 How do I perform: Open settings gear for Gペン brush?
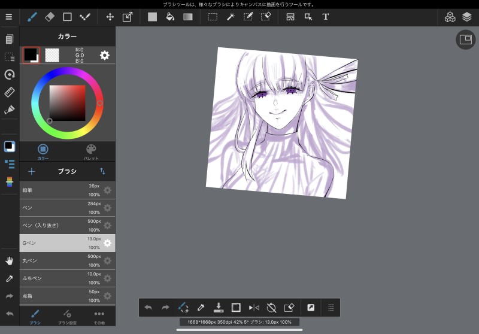[x=107, y=243]
